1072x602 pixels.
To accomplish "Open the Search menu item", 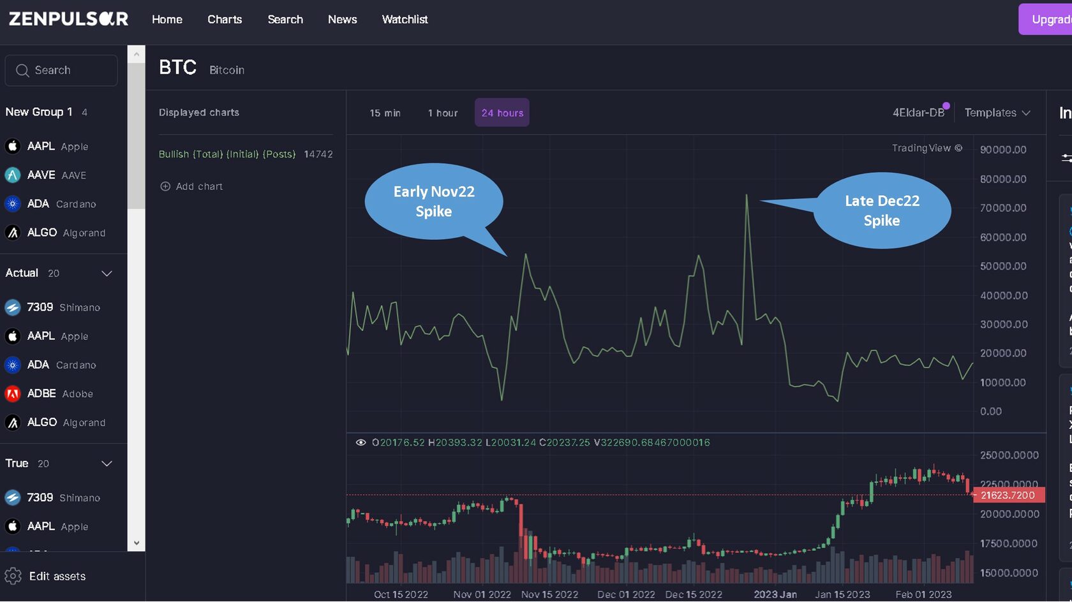I will click(x=285, y=20).
